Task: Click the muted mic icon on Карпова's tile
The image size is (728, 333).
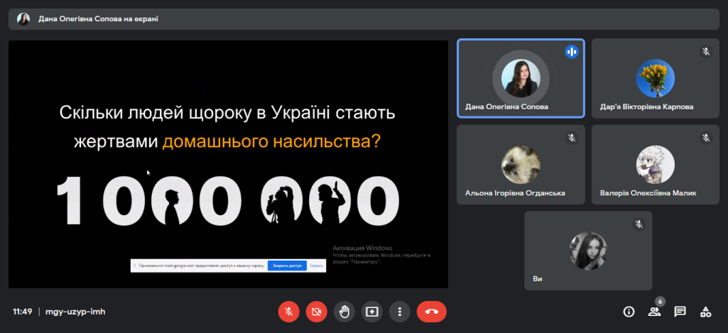Action: point(706,52)
